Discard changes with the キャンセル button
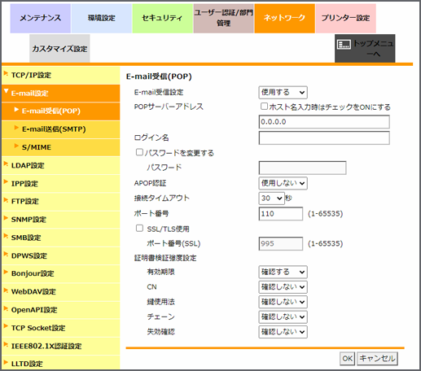This screenshot has height=371, width=421. tap(377, 359)
